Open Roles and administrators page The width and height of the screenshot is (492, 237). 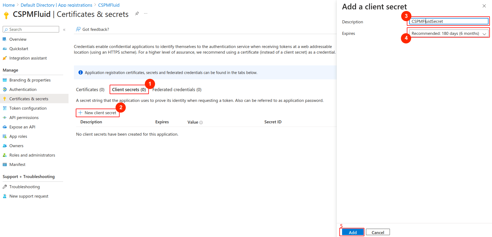[x=33, y=155]
